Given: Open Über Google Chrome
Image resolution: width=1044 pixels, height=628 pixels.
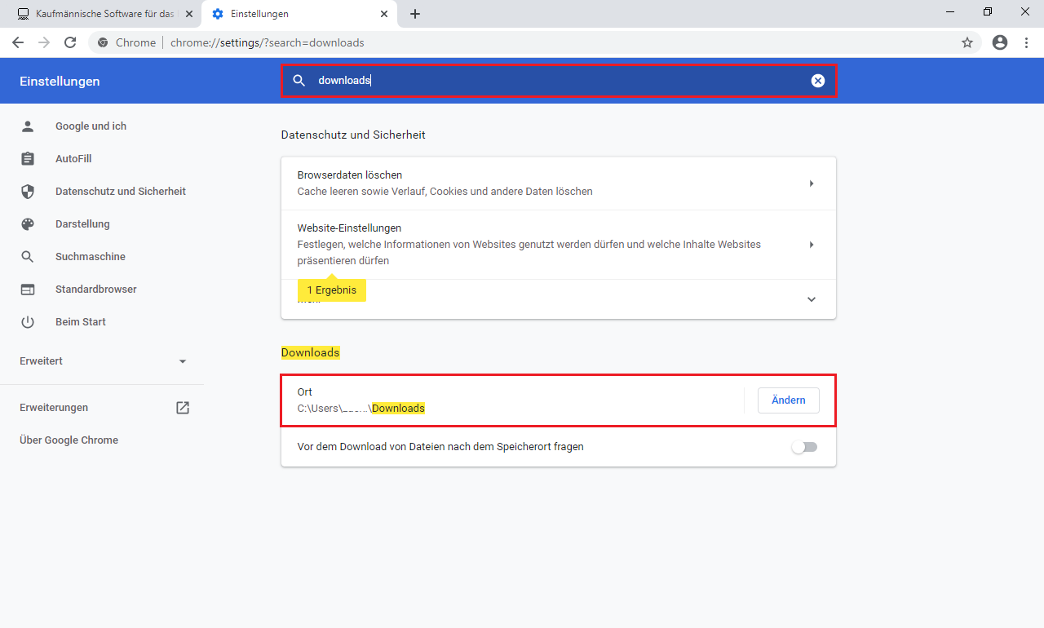Looking at the screenshot, I should pyautogui.click(x=69, y=440).
